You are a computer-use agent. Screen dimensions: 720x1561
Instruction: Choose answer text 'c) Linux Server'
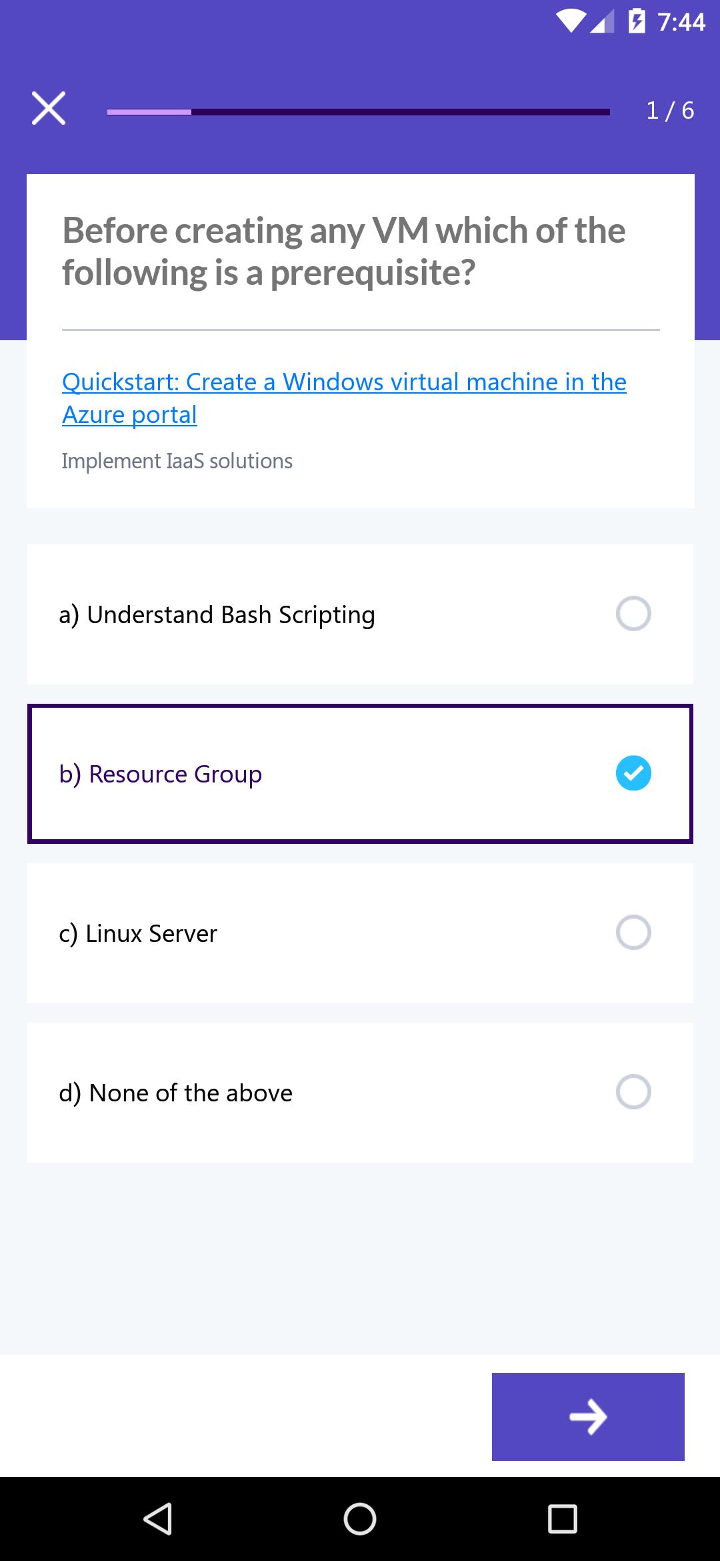(x=138, y=934)
